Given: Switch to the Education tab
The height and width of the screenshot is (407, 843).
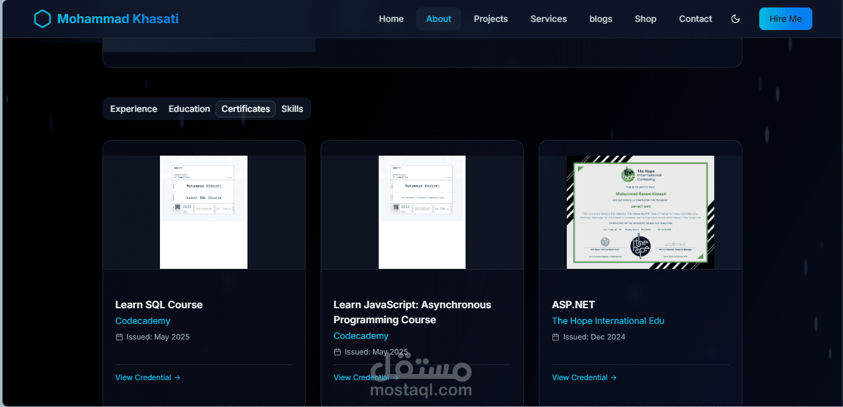Looking at the screenshot, I should coord(189,109).
